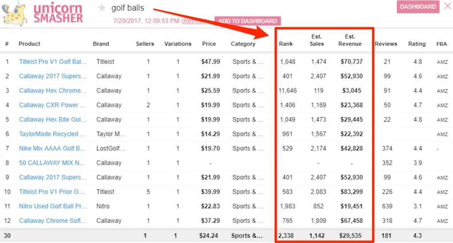Viewport: 453px width, 243px height.
Task: Click the 374 reviews value
Action: [387, 148]
